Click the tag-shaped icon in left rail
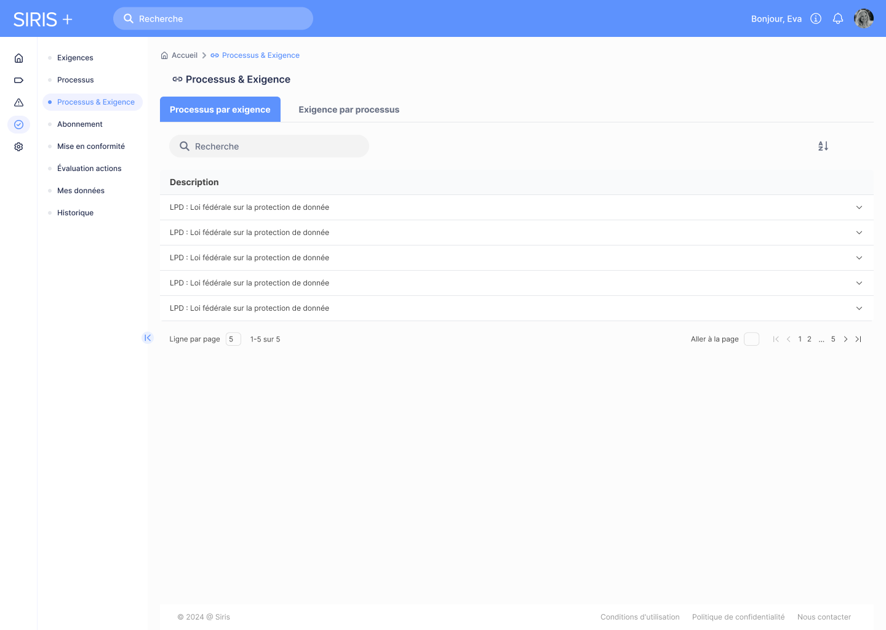 (18, 80)
